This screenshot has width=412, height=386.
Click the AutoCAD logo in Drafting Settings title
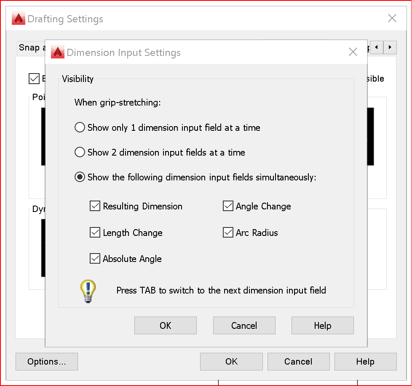click(x=19, y=19)
